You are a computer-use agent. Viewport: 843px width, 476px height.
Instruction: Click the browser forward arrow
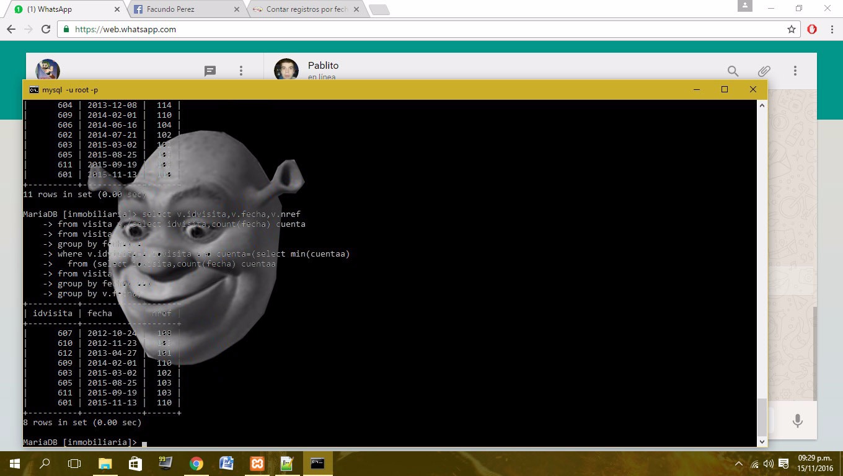(28, 29)
